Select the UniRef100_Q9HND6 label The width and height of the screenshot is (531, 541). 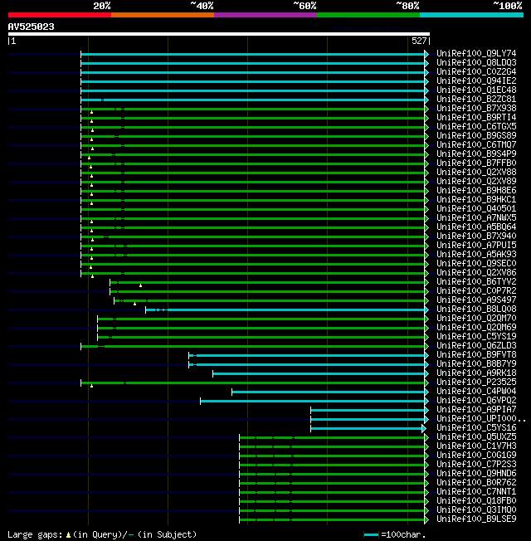point(476,473)
